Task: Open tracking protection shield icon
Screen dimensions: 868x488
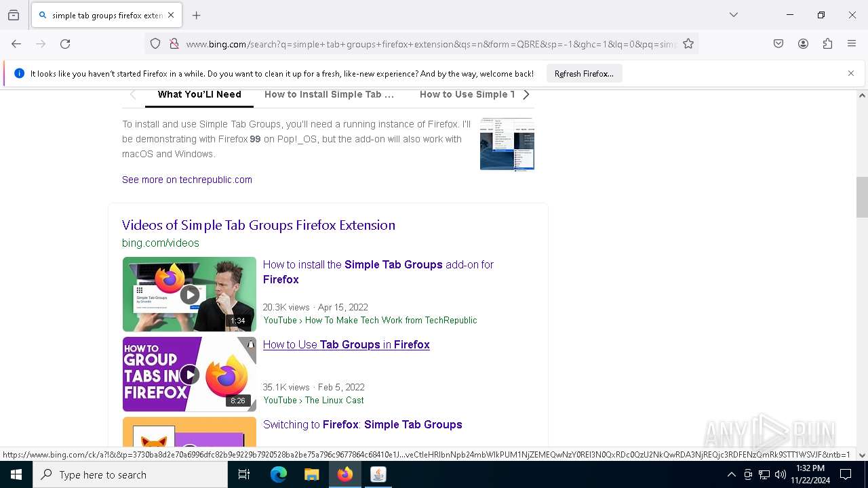Action: [155, 44]
